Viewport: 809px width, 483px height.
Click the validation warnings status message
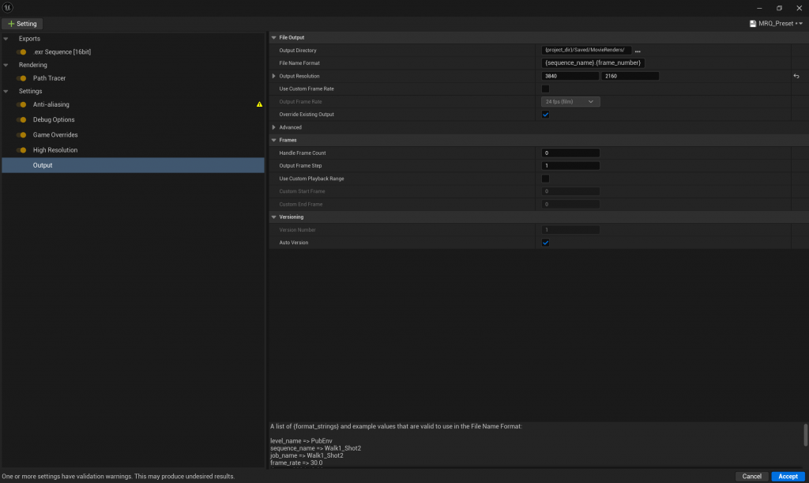click(119, 477)
